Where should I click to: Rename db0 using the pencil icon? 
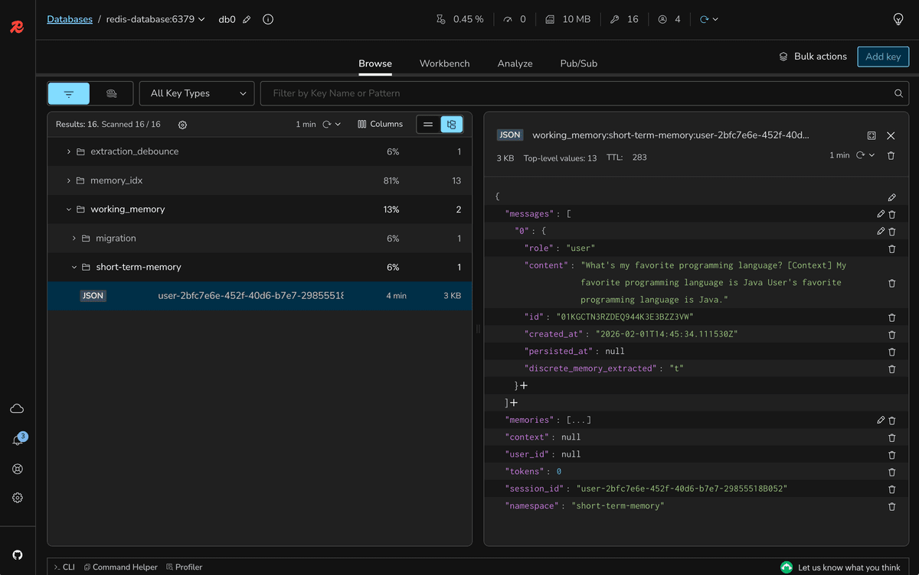(x=247, y=19)
